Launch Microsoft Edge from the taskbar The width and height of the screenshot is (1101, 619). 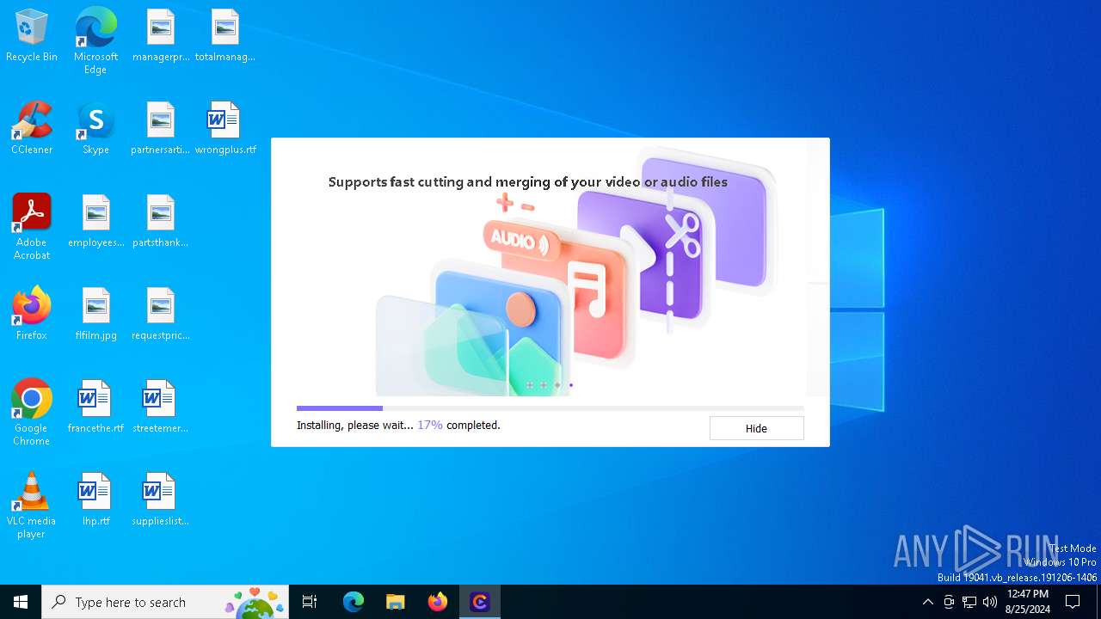tap(354, 602)
